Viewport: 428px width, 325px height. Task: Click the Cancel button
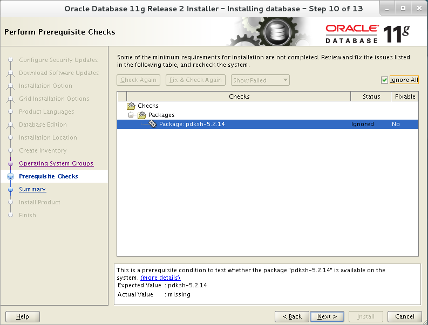coord(405,316)
